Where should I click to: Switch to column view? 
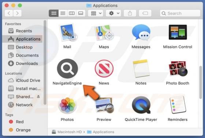72,13
